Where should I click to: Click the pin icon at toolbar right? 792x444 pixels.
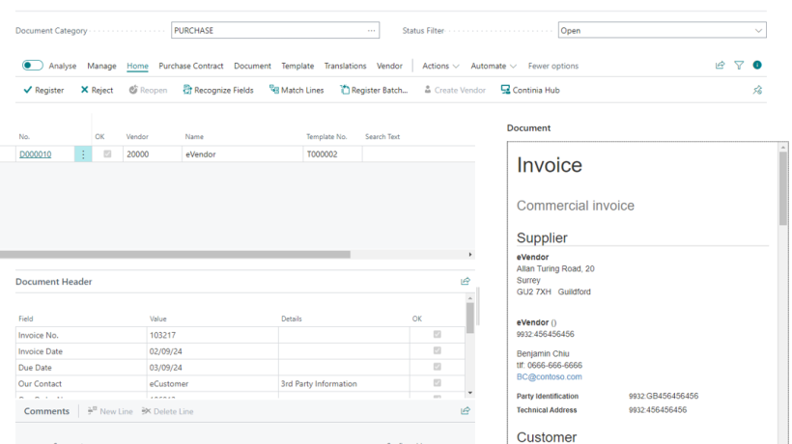coord(757,90)
